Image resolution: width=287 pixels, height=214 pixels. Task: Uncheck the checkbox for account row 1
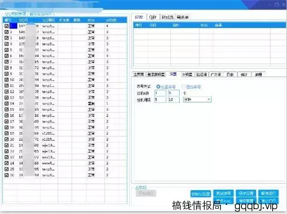coord(7,26)
